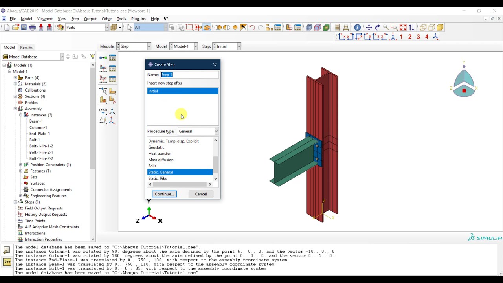Select the Create Datum Point (XYZ) icon
Image resolution: width=503 pixels, height=283 pixels.
point(103,111)
